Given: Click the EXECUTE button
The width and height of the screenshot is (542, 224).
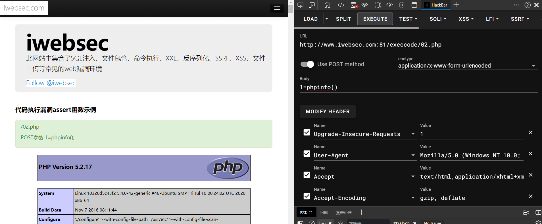Looking at the screenshot, I should [x=375, y=19].
